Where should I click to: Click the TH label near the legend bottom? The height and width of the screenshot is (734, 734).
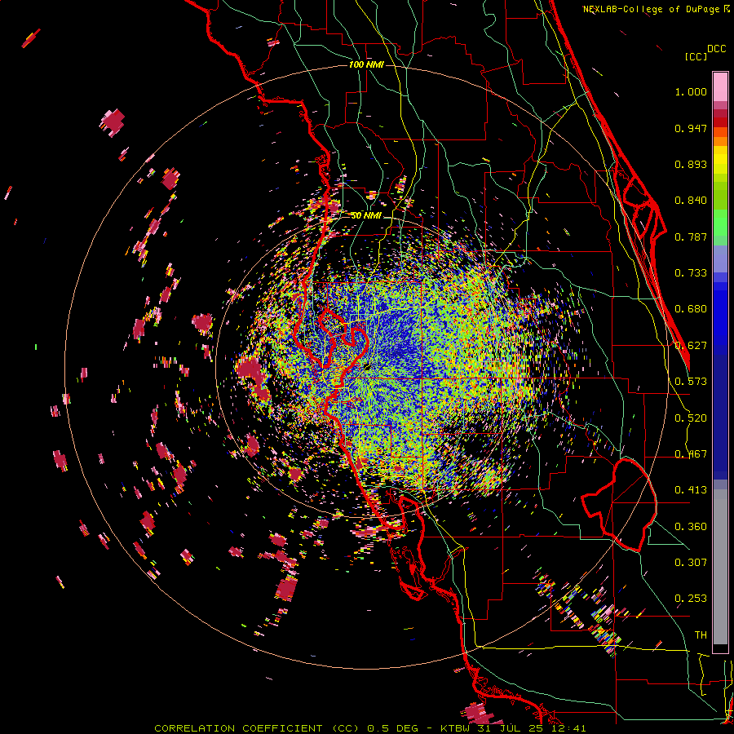point(701,635)
